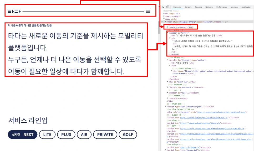Open the swiper-bundle.min.css link
This screenshot has height=151, width=254.
pyautogui.click(x=221, y=112)
